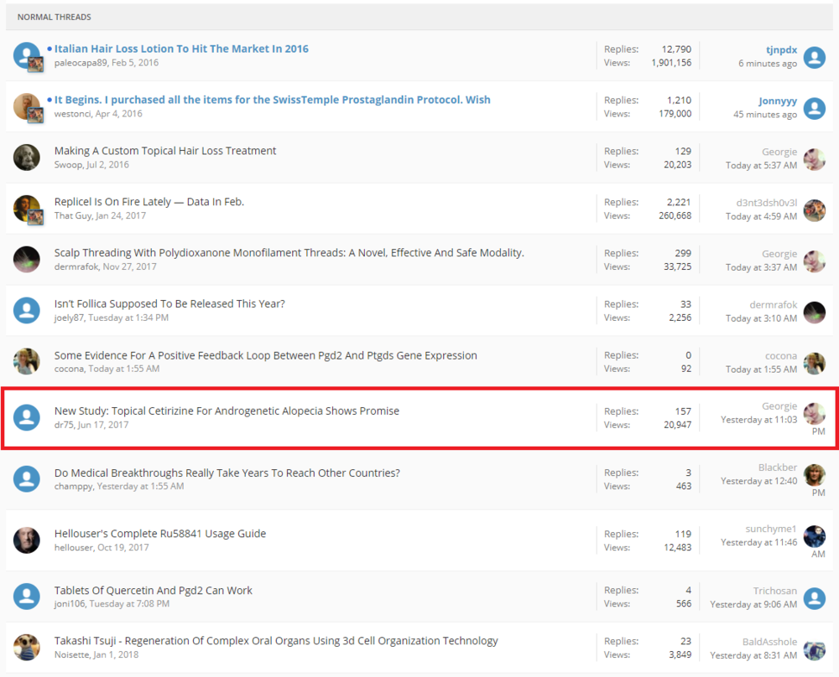This screenshot has height=677, width=839.
Task: Click Swoop's avatar beside Custom Topical thread
Action: [x=27, y=158]
